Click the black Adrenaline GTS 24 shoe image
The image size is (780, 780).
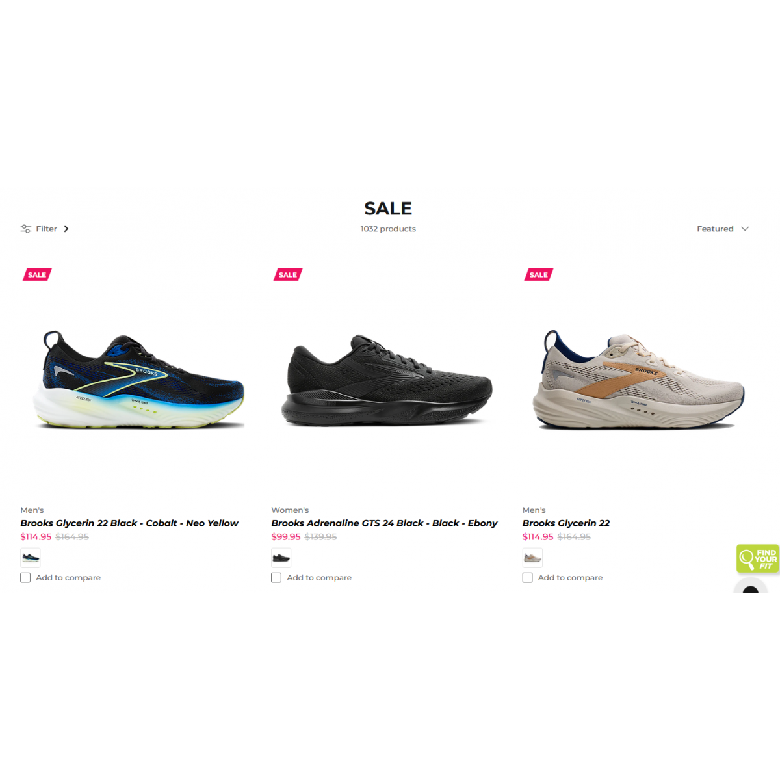pos(387,381)
